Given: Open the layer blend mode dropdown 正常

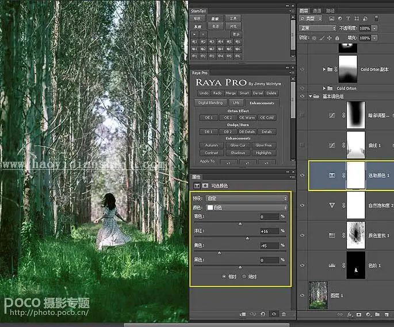Looking at the screenshot, I should [x=318, y=28].
